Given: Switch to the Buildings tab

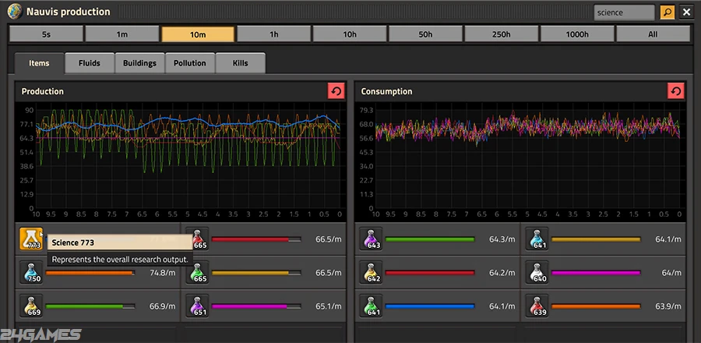Looking at the screenshot, I should pyautogui.click(x=139, y=63).
